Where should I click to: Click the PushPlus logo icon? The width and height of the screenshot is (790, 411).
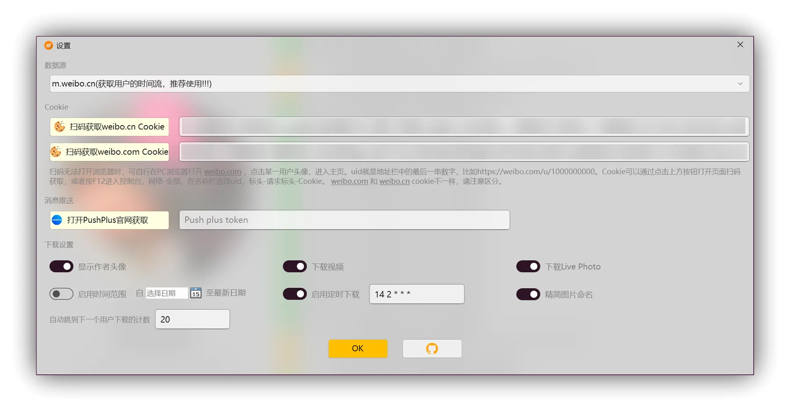pos(57,220)
